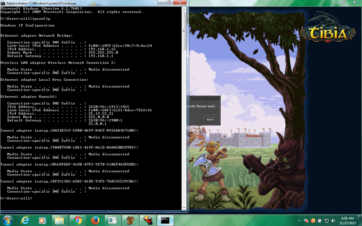Click subnet mask '255.255.255.0'

point(103,53)
